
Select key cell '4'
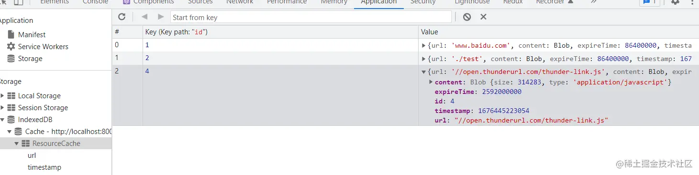(280, 95)
